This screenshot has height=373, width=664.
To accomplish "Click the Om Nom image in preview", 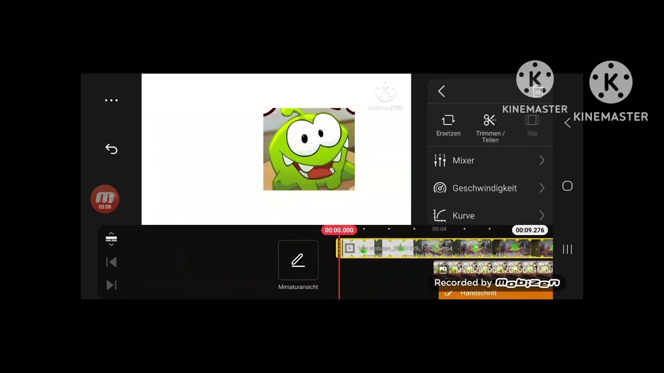I will point(309,149).
